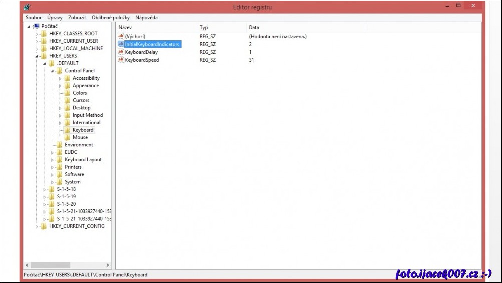Click the KeyboardSpeed string value icon
The width and height of the screenshot is (502, 283).
click(x=121, y=60)
